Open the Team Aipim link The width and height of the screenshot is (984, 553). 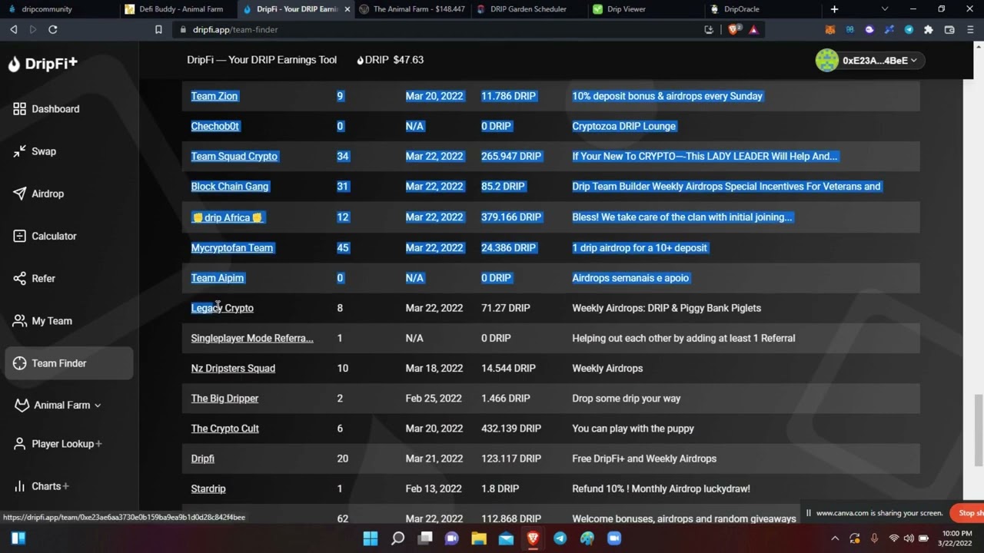click(x=218, y=278)
